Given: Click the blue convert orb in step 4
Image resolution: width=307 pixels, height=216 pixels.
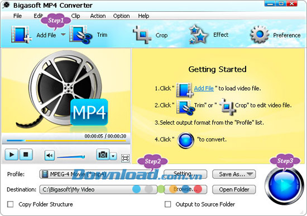Looking at the screenshot, I should [186, 140].
